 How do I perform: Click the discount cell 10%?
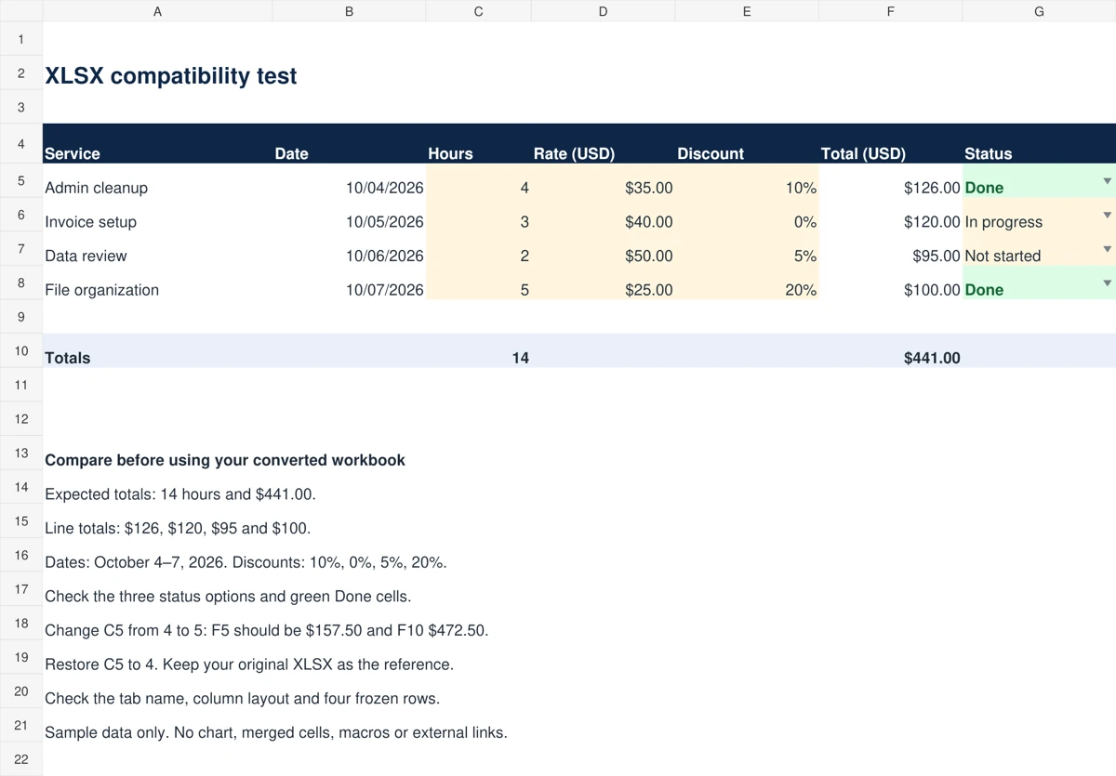[747, 181]
